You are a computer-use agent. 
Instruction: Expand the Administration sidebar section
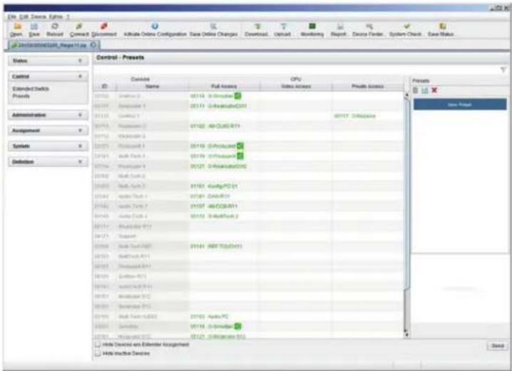click(48, 115)
